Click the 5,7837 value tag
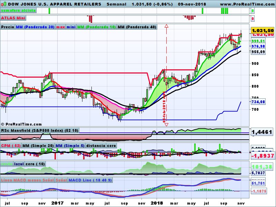This screenshot has height=207, width=276. (x=258, y=173)
